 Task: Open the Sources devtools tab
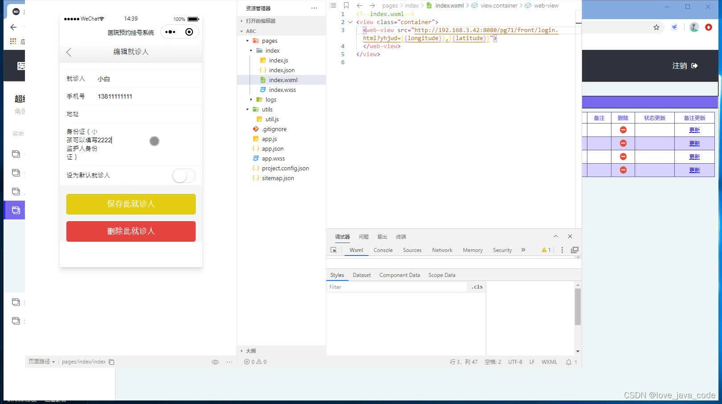click(412, 250)
